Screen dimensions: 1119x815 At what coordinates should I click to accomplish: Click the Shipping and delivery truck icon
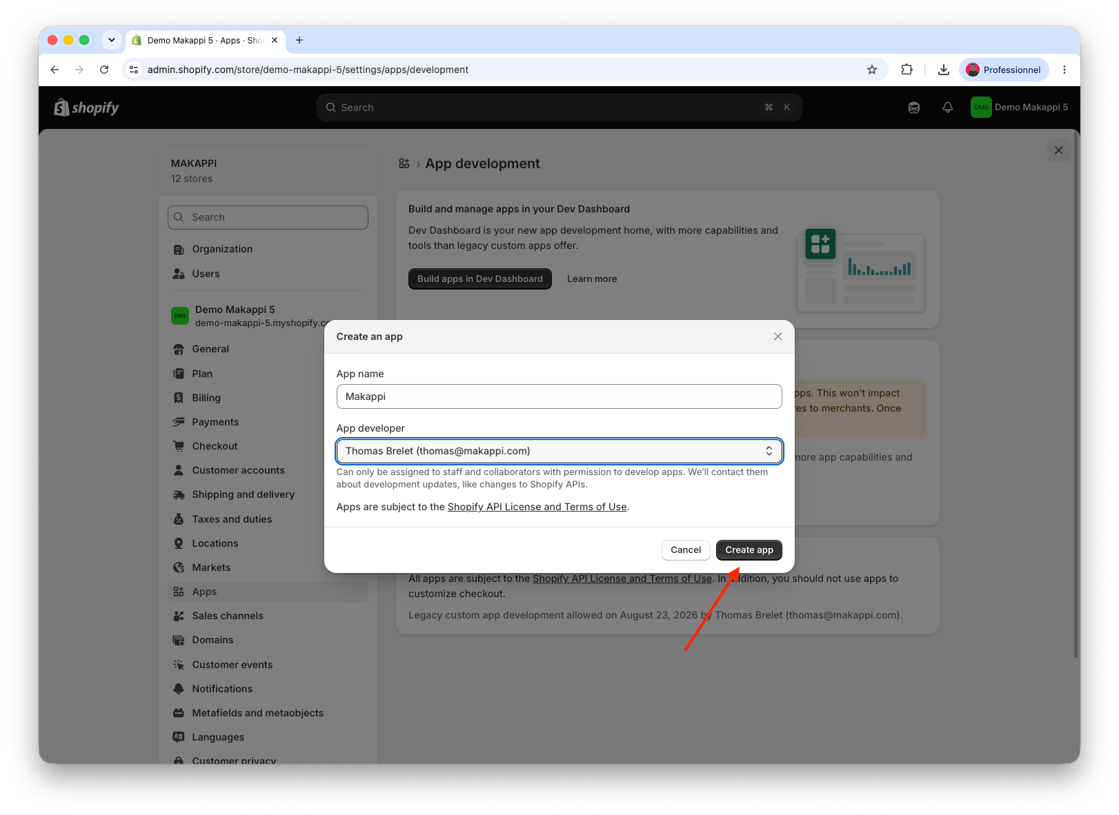point(179,494)
